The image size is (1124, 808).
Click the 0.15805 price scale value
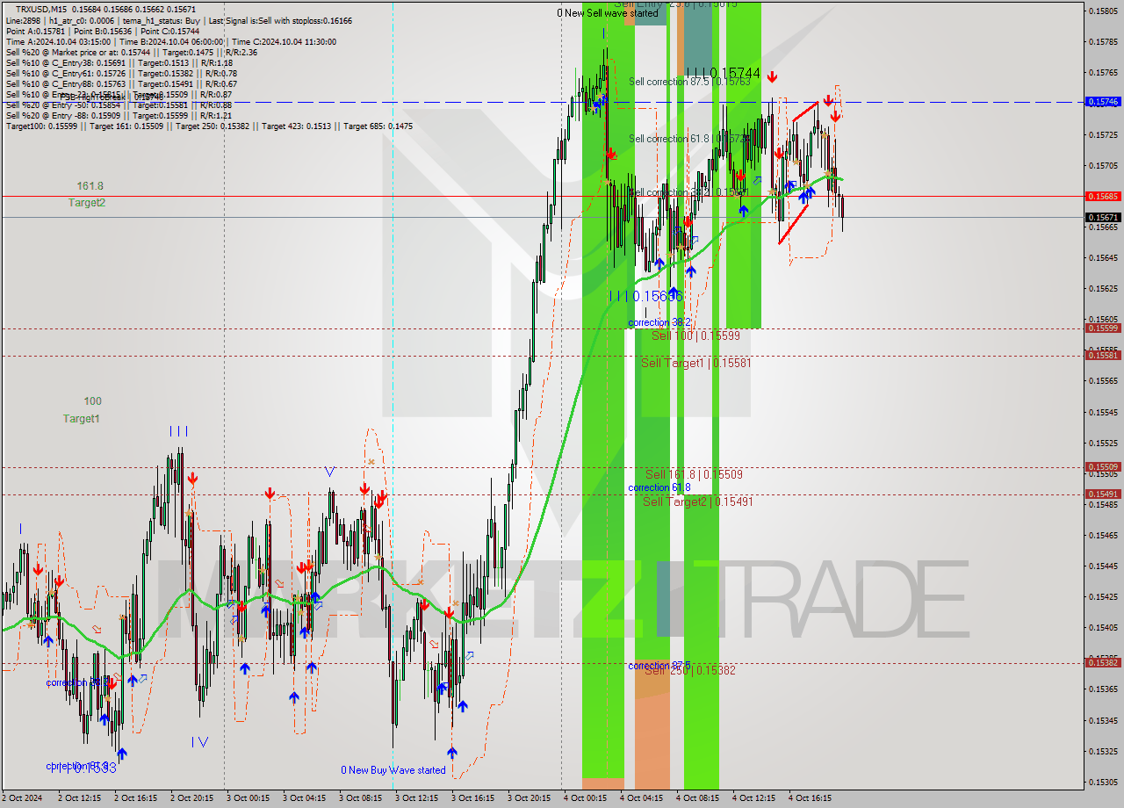pos(1103,11)
